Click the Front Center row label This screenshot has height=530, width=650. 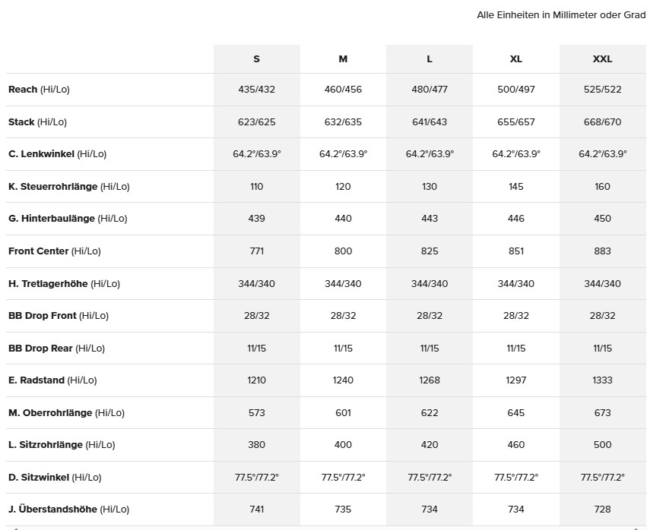54,251
